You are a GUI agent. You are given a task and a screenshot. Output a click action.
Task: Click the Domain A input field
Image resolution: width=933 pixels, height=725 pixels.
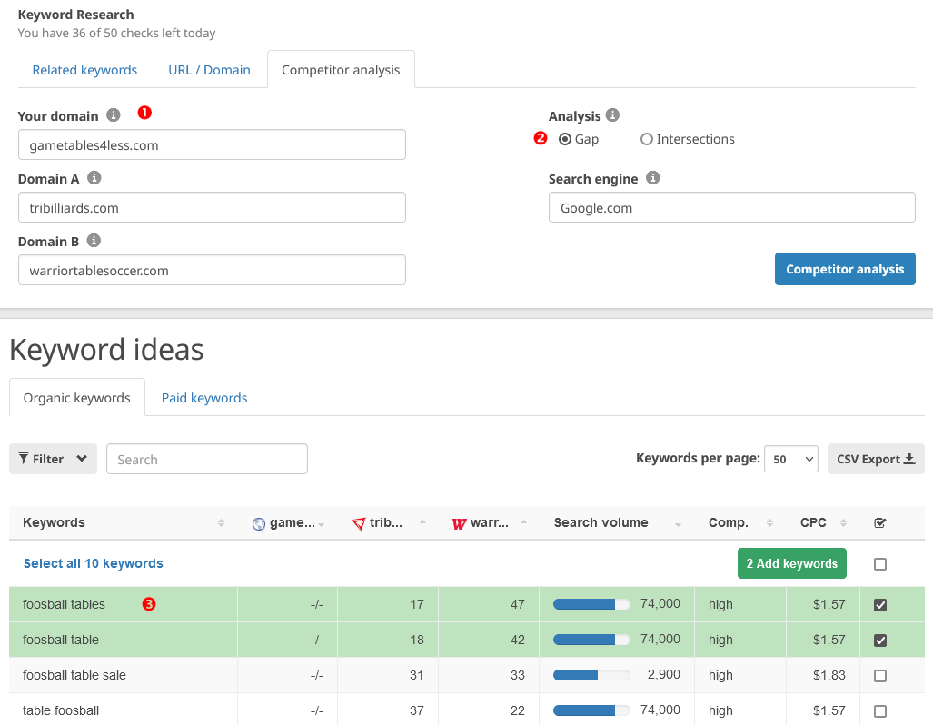pos(212,207)
